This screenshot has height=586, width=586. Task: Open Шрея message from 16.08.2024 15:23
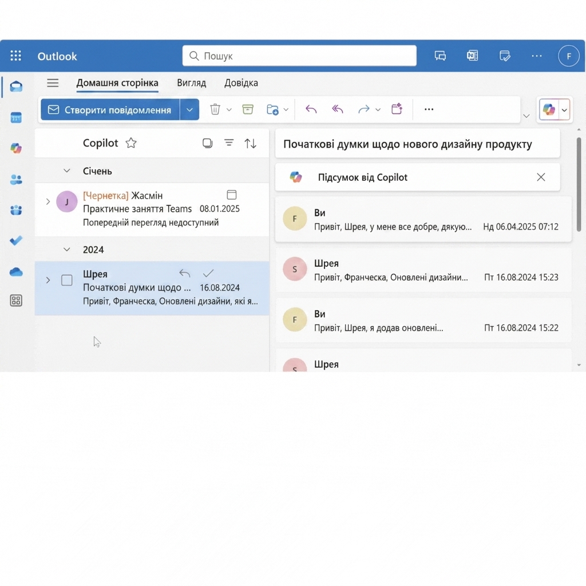[423, 270]
